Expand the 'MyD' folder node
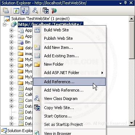The width and height of the screenshot is (135, 135). 11,59
